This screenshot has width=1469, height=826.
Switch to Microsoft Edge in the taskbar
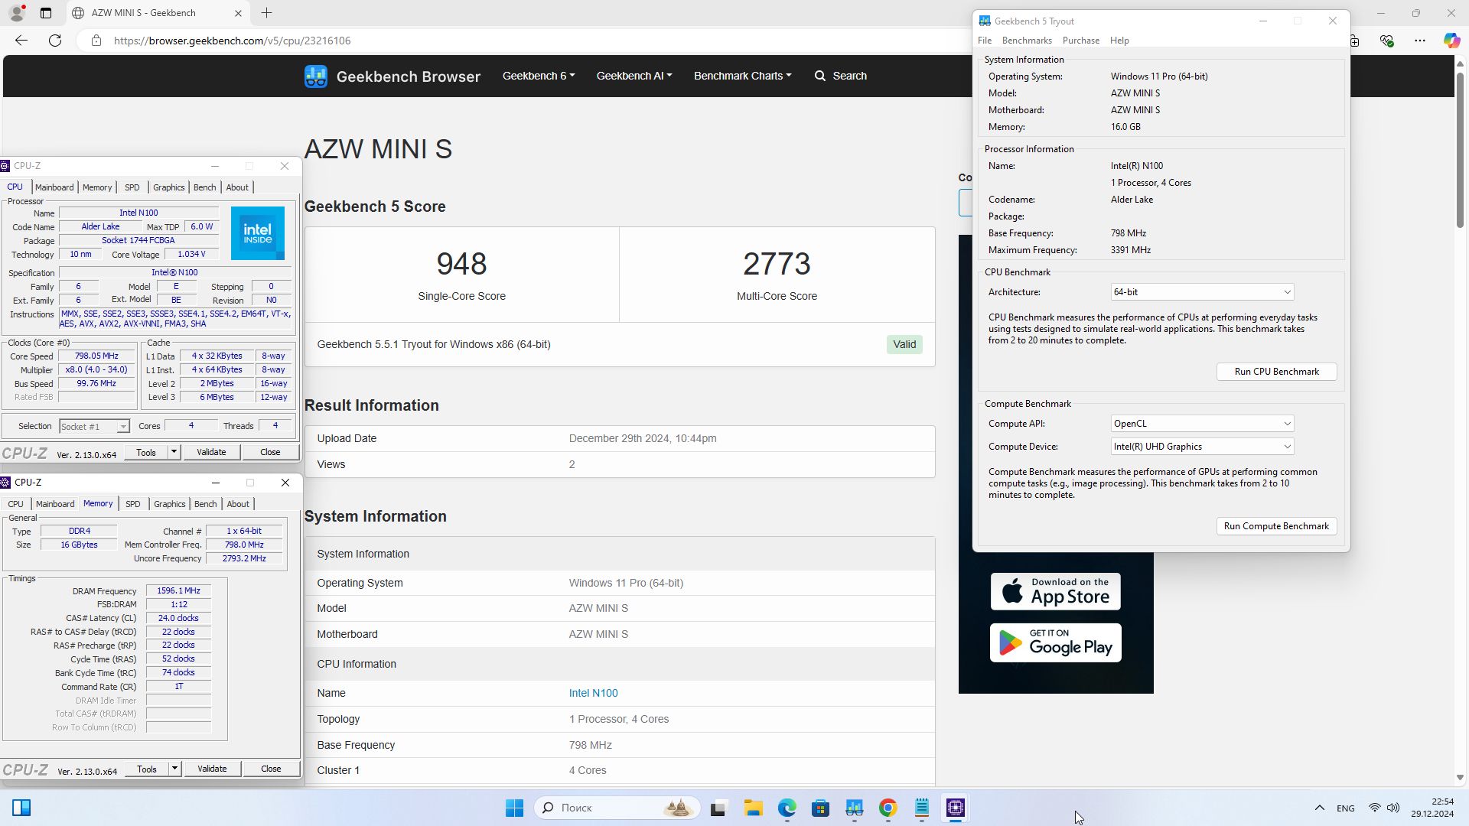[787, 808]
